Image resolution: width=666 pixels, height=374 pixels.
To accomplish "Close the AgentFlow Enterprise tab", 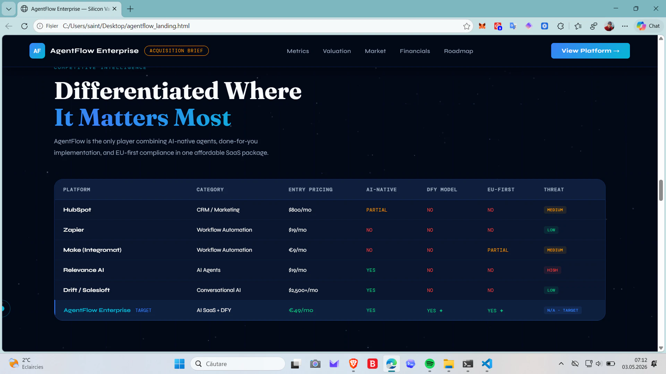I will point(114,9).
